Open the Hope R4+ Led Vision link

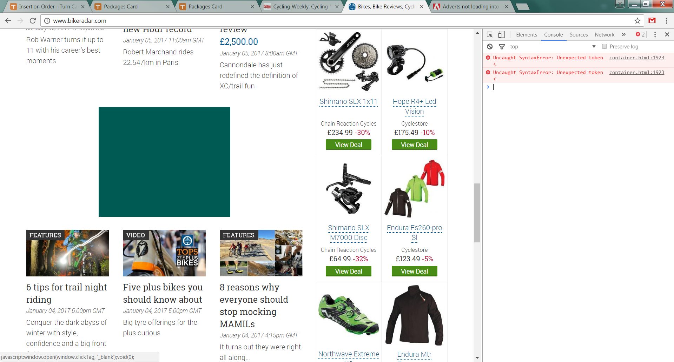tap(415, 106)
